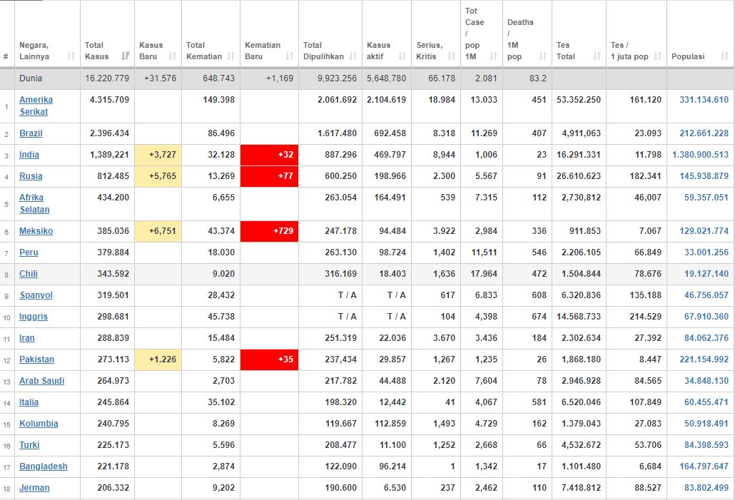Open the Arab Saudi country link

pos(41,381)
